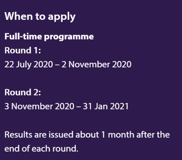Click the "When to apply" heading
This screenshot has height=160, width=182.
40,16
